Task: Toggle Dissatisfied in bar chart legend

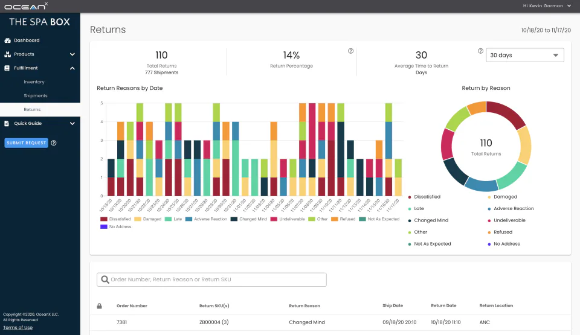Action: tap(115, 219)
